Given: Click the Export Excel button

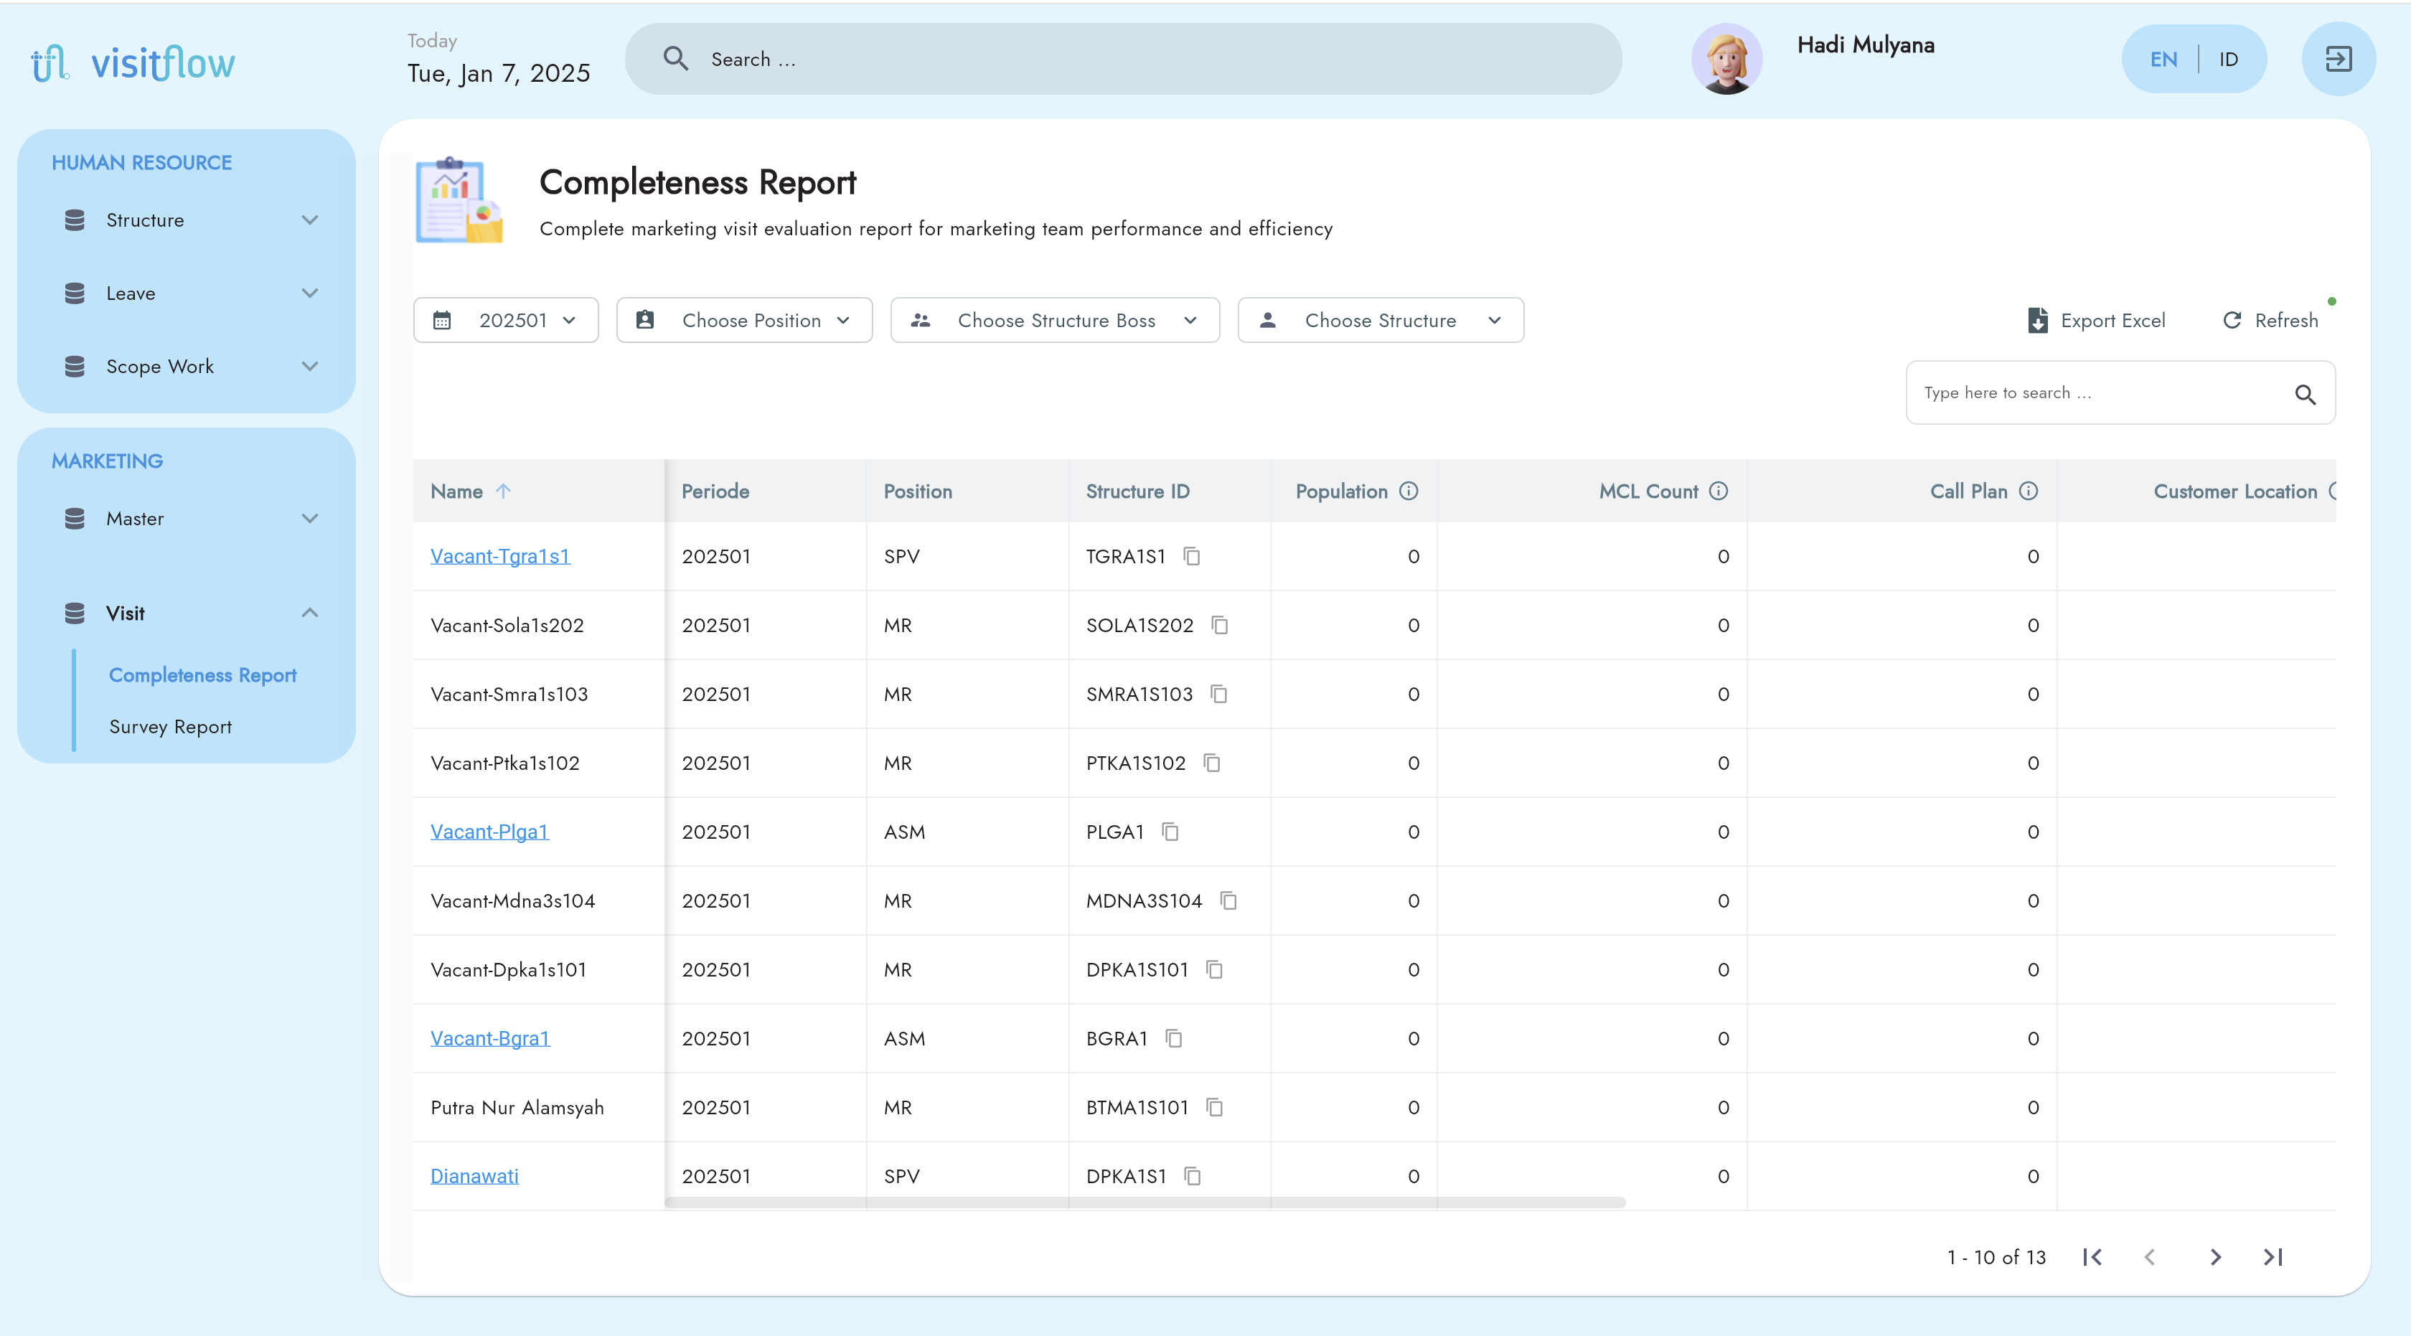Looking at the screenshot, I should pos(2095,321).
